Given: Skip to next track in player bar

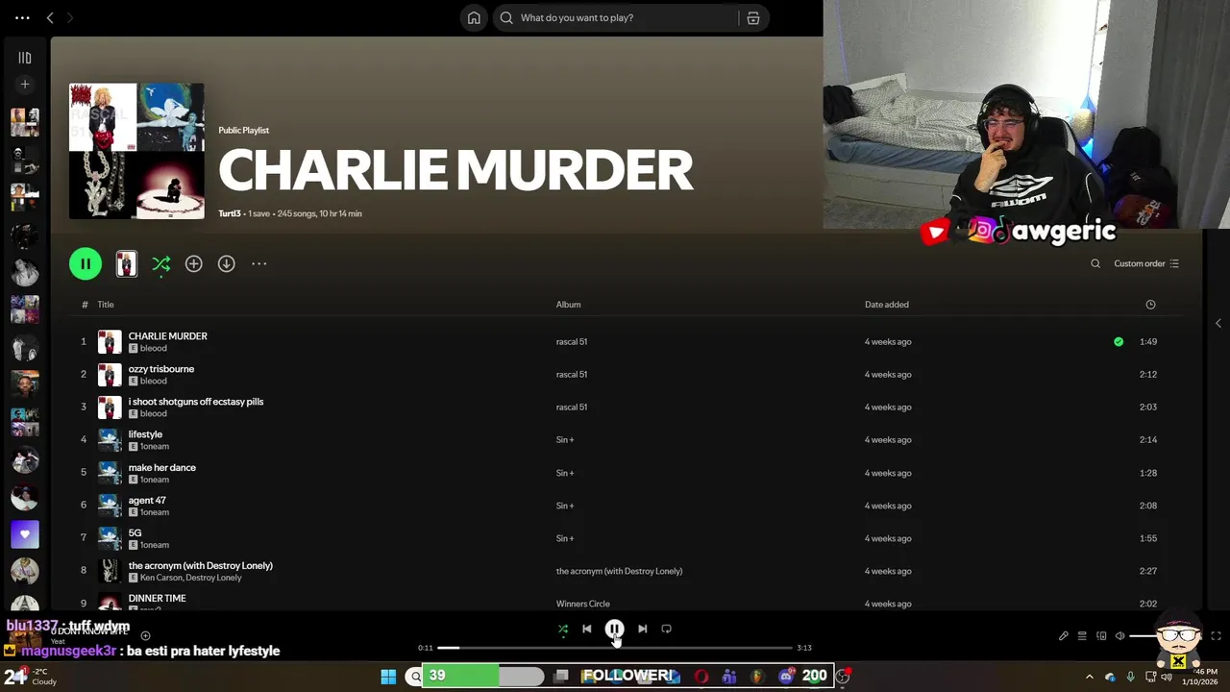Looking at the screenshot, I should (x=642, y=630).
